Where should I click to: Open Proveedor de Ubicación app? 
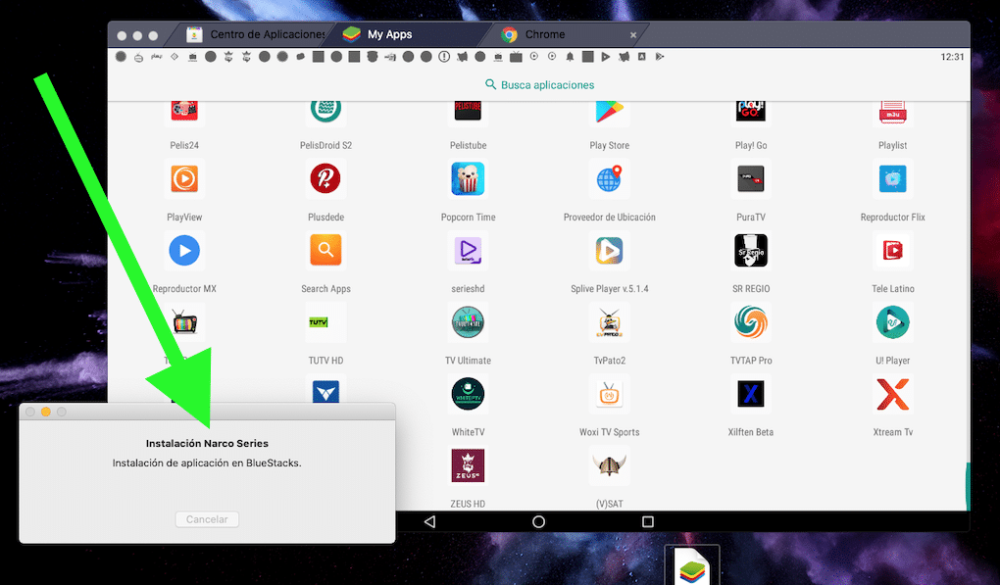click(609, 179)
